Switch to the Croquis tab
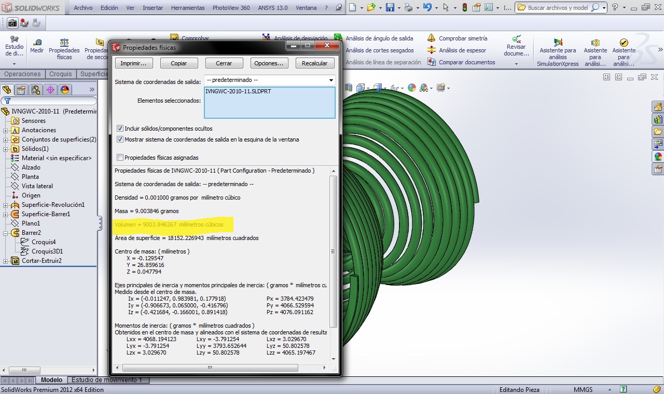664x394 pixels. (61, 74)
